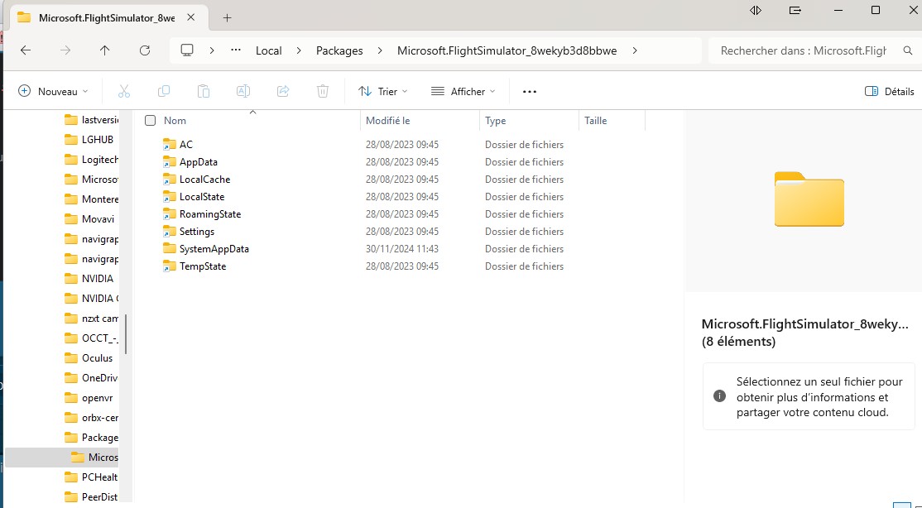Click the Delete trash icon

click(322, 91)
